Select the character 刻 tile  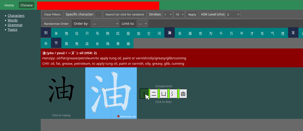coord(46,32)
